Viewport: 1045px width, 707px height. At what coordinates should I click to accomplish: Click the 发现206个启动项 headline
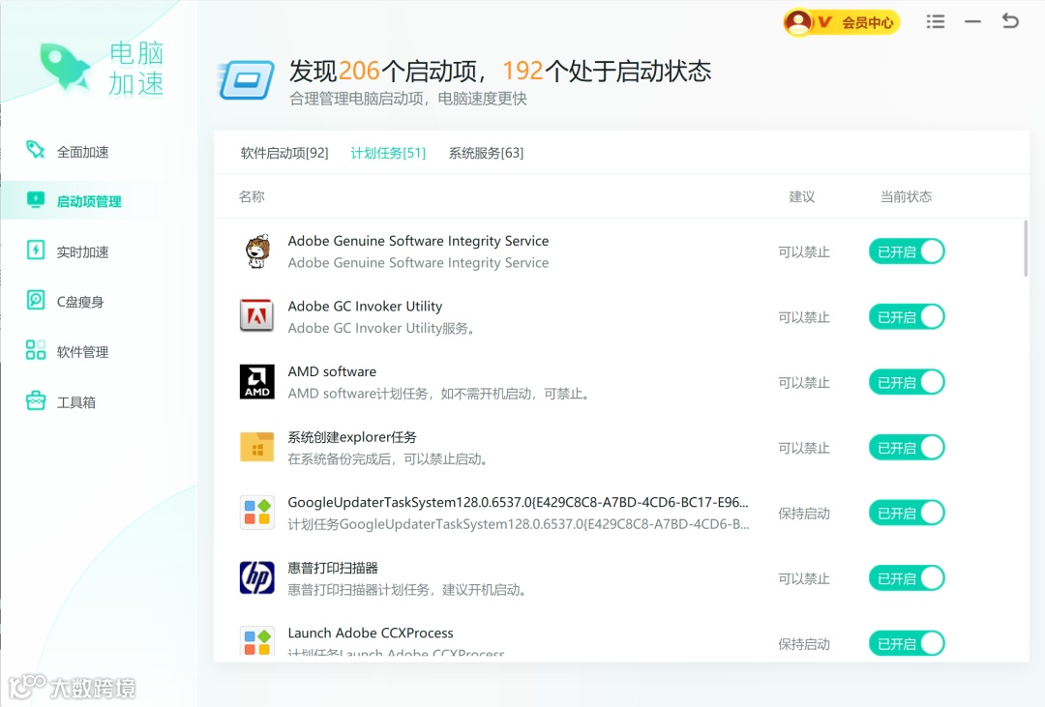500,71
